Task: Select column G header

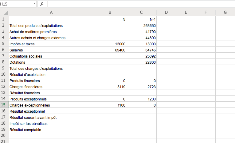Action: coord(225,13)
